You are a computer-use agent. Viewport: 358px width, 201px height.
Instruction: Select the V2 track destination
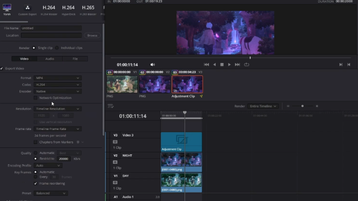[x=115, y=155]
